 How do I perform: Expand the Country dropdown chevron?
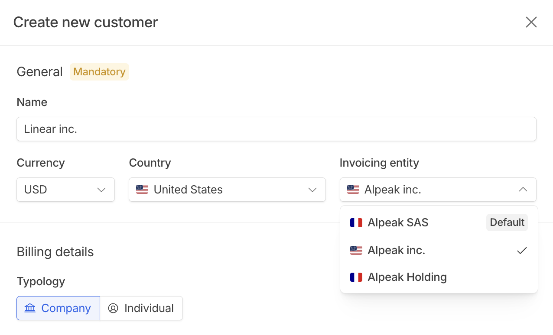click(312, 190)
